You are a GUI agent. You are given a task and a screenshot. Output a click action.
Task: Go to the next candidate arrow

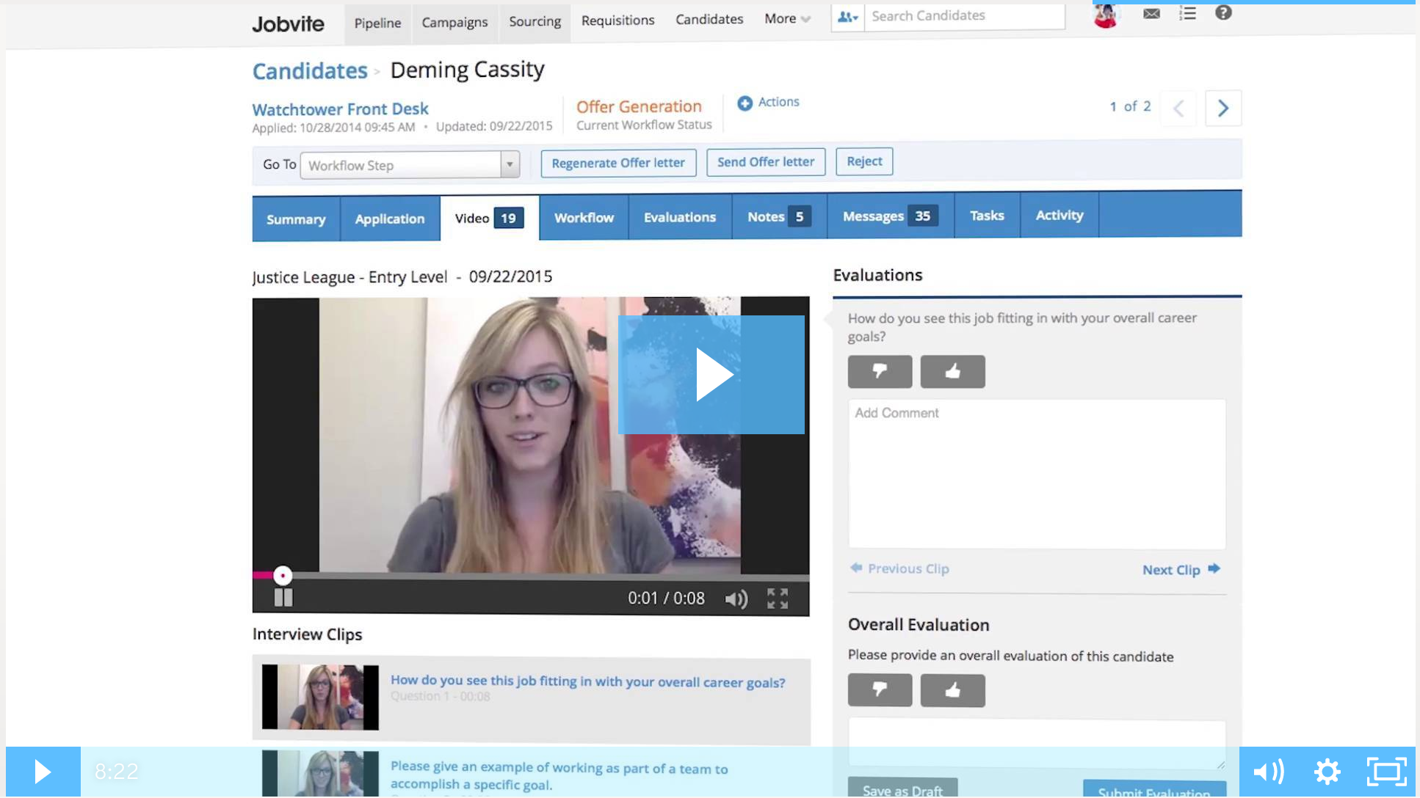pos(1223,109)
